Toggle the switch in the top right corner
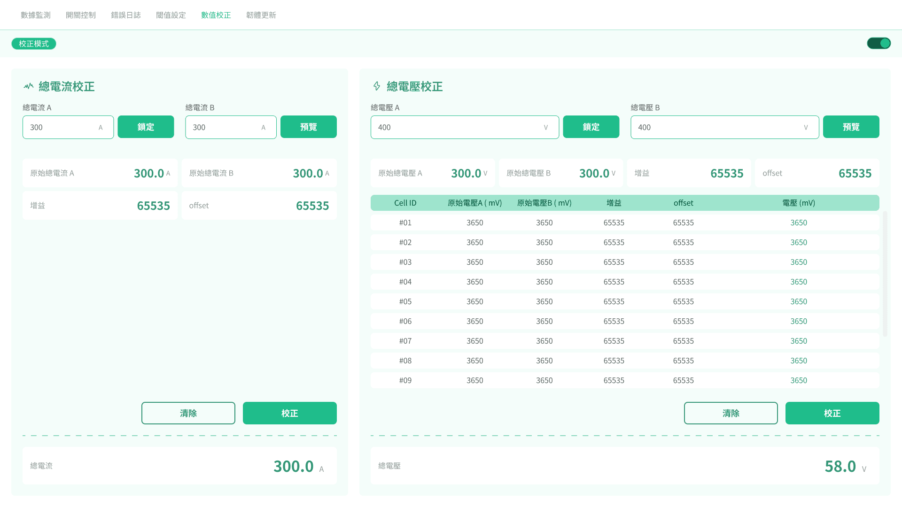Image resolution: width=902 pixels, height=507 pixels. [x=879, y=43]
